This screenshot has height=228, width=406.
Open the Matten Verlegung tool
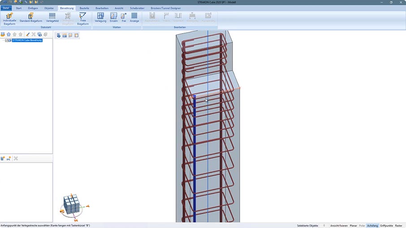tap(100, 17)
